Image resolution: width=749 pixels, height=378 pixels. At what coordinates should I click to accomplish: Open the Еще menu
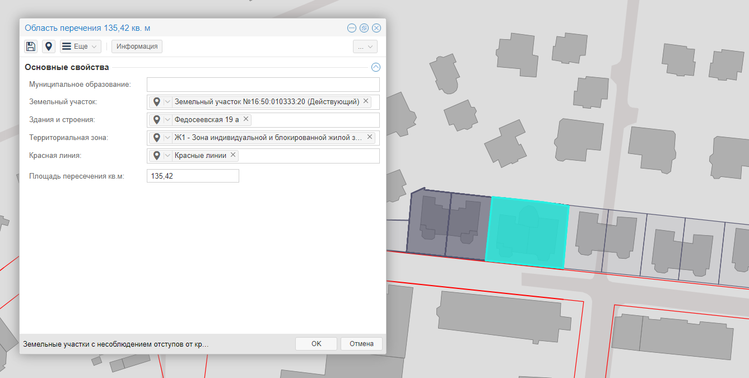point(81,46)
